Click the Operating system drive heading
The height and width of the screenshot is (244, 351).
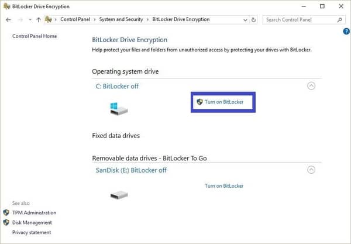point(125,71)
